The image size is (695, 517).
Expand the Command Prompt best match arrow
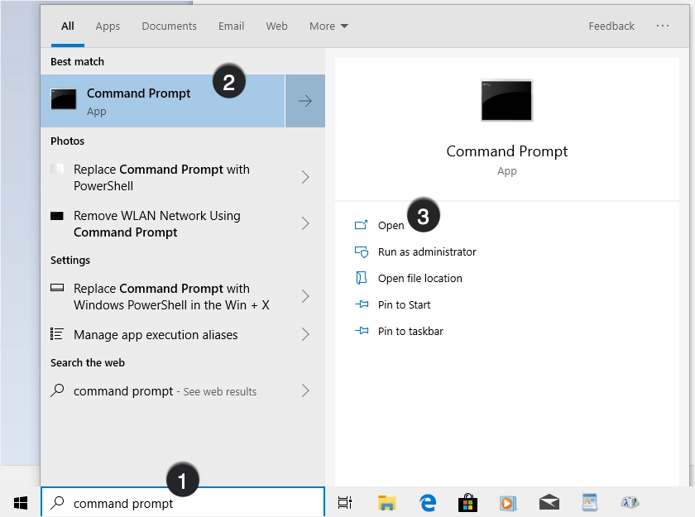tap(305, 101)
